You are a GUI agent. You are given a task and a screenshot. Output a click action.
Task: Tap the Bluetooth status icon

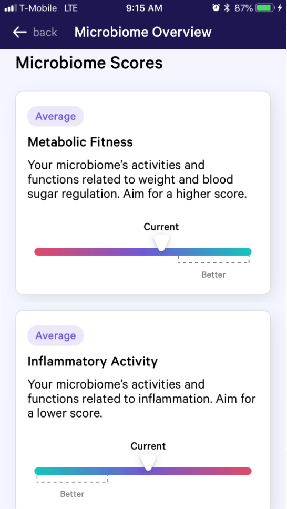pos(227,8)
